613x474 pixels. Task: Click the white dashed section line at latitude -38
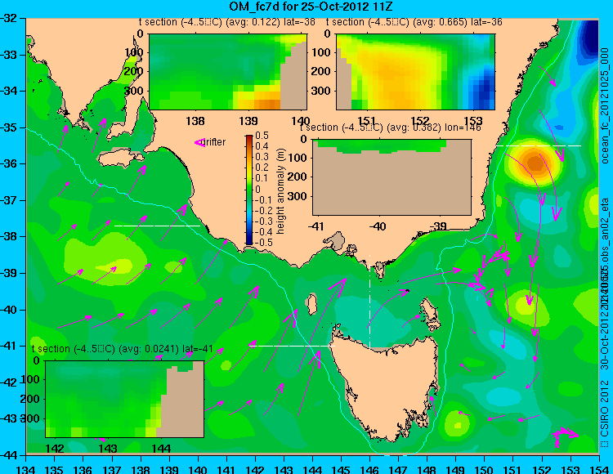pos(157,226)
